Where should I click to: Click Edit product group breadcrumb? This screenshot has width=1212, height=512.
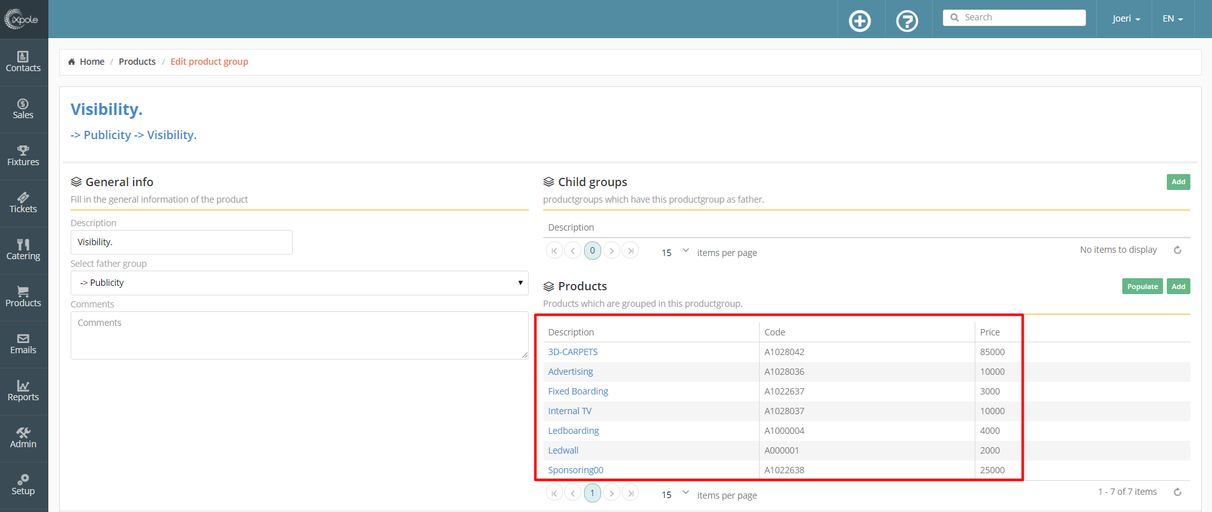click(x=209, y=62)
